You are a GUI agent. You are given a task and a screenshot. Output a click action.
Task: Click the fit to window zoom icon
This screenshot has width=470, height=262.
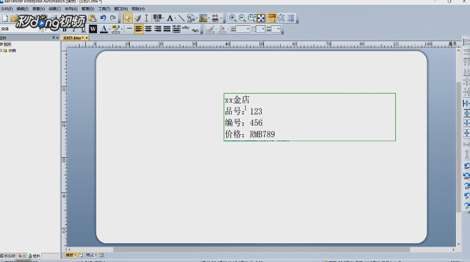point(261,18)
